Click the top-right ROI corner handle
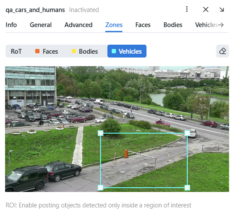The width and height of the screenshot is (238, 216). pos(187,133)
